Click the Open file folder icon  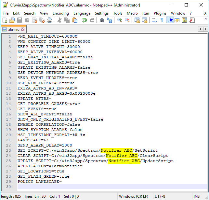(12, 20)
